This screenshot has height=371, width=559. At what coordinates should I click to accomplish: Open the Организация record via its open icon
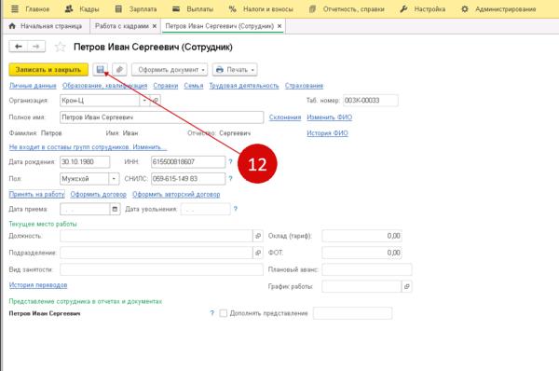click(x=155, y=101)
